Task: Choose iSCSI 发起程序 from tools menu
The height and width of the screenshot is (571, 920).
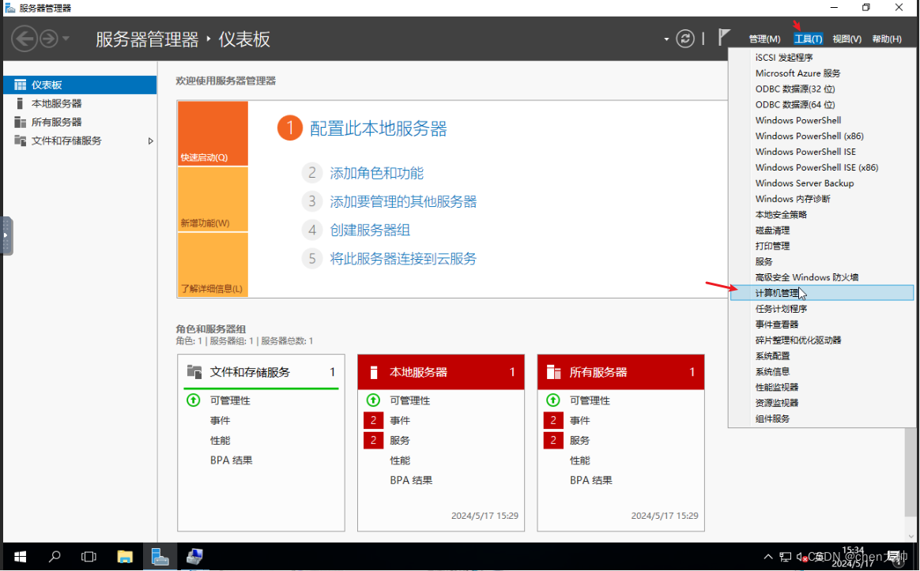Action: pos(821,58)
